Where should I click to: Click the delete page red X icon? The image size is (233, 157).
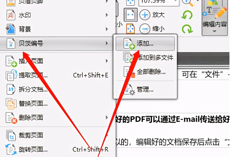[11, 118]
